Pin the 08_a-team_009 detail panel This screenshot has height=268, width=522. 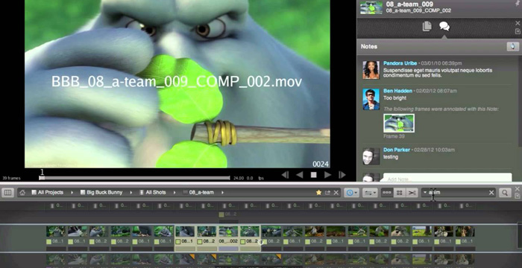tap(518, 3)
